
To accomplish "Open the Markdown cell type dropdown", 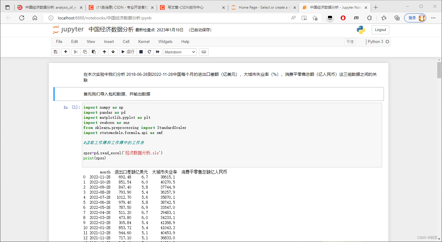I will click(180, 52).
